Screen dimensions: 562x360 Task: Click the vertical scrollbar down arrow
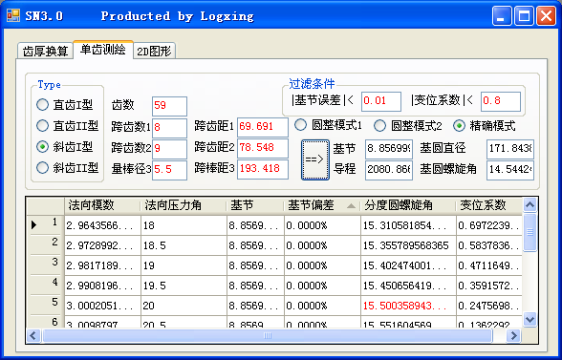point(530,319)
